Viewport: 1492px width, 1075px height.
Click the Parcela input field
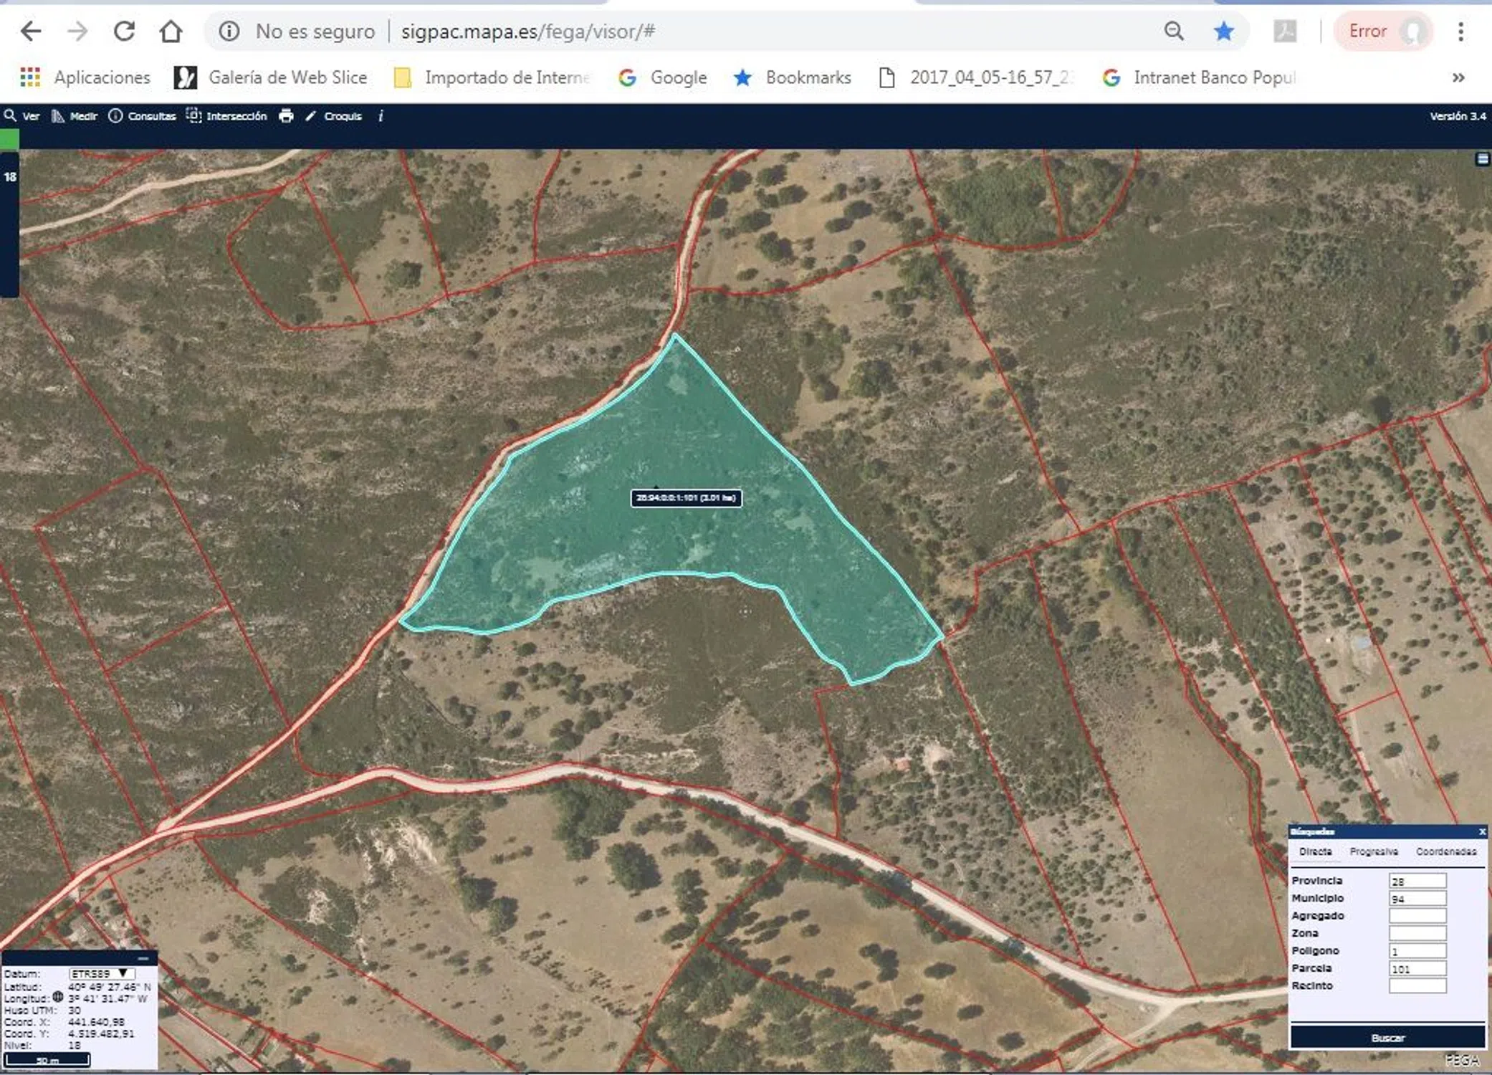[x=1417, y=969]
